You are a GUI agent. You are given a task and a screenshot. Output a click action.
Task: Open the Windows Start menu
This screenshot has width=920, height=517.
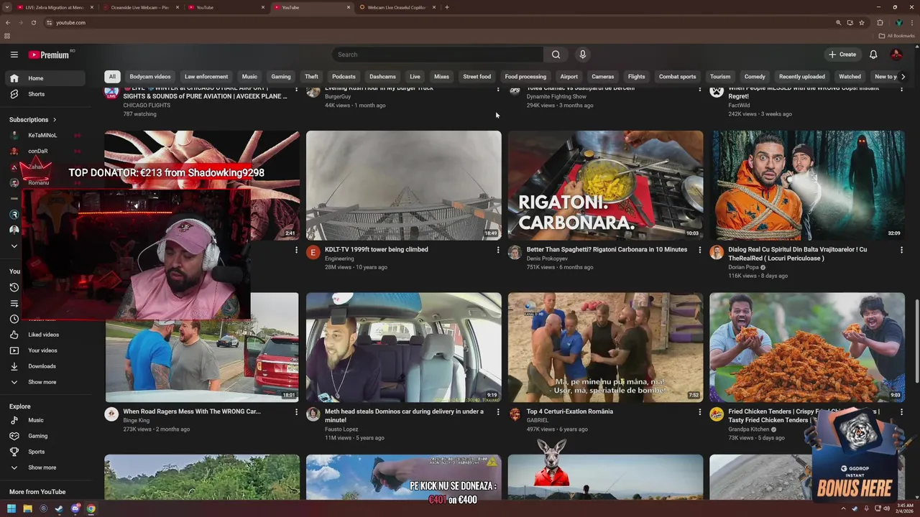(11, 508)
